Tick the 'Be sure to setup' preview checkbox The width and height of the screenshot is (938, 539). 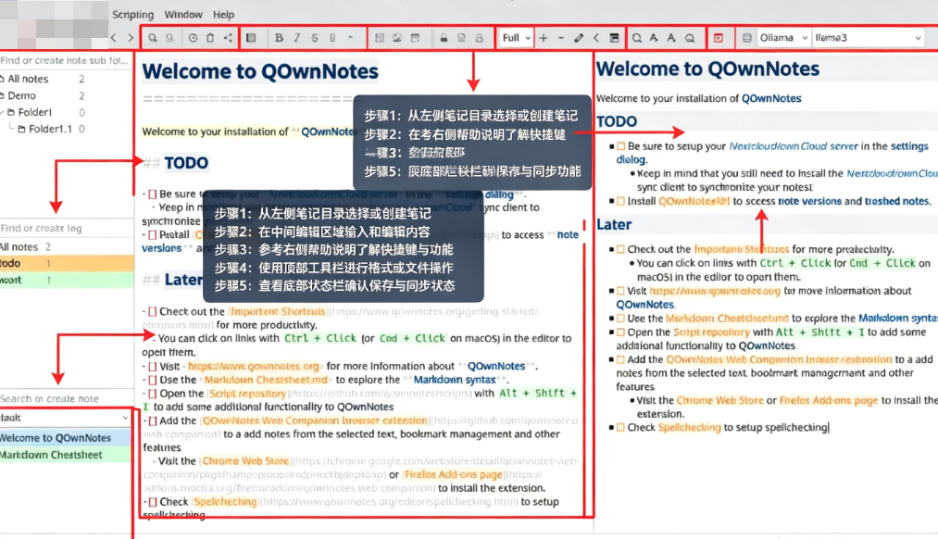[x=621, y=146]
